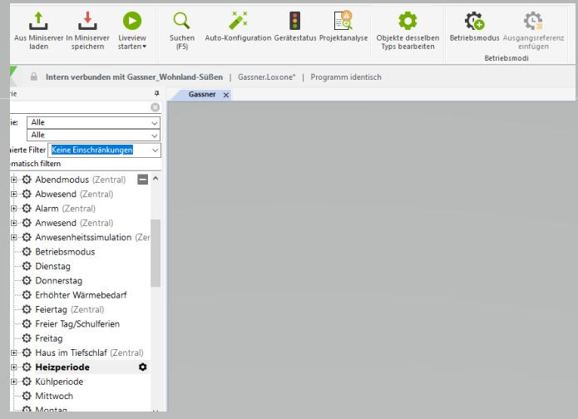The width and height of the screenshot is (578, 419).
Task: Click Intern verbunden mit Gassner_Wohnland-Süßen text
Action: click(x=134, y=77)
